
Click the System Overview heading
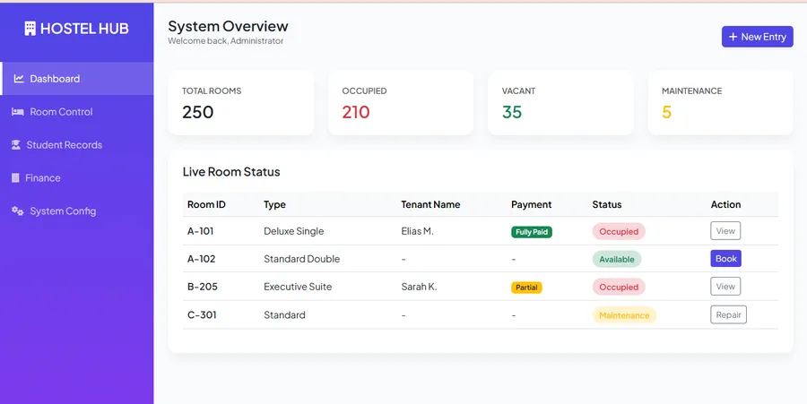pyautogui.click(x=228, y=26)
